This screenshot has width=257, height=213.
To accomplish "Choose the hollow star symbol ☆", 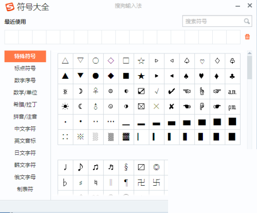I will coord(141,61).
